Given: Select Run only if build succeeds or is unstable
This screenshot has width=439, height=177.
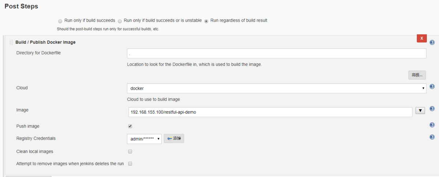Looking at the screenshot, I should click(x=120, y=21).
